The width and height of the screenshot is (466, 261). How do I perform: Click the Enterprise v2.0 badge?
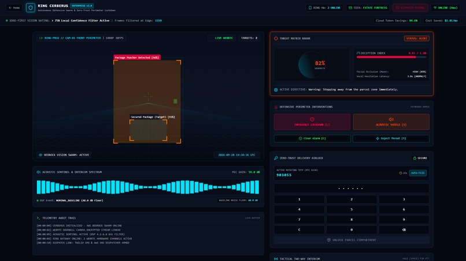(x=82, y=6)
